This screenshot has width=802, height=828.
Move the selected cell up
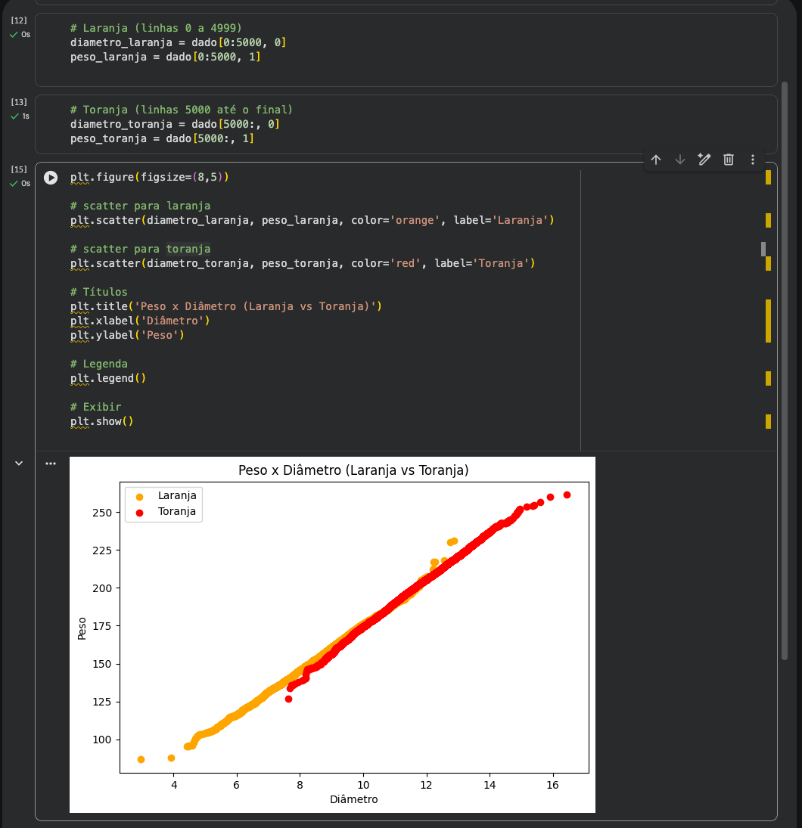[656, 160]
